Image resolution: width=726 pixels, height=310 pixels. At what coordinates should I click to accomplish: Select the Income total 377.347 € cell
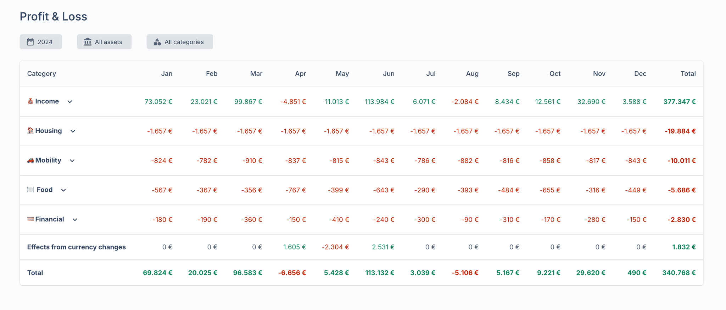[679, 102]
